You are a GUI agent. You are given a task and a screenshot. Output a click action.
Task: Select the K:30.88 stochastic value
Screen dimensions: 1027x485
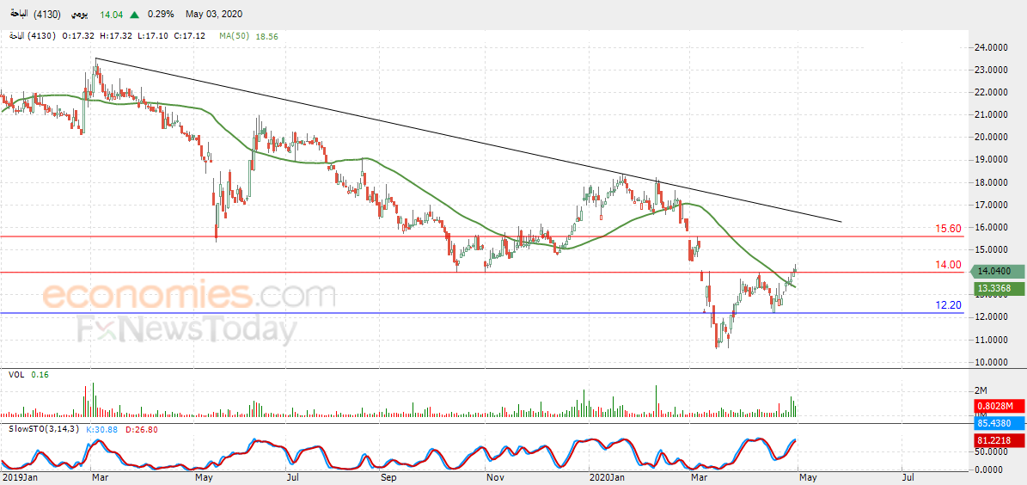pos(101,428)
